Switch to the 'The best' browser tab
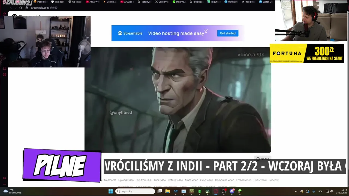This screenshot has height=196, width=349. (x=58, y=2)
